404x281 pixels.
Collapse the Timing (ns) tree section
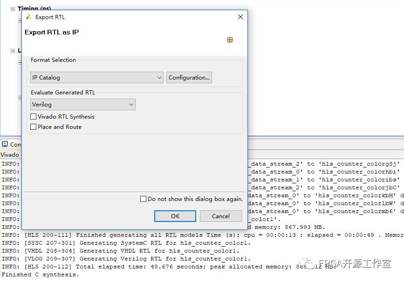[x=13, y=9]
